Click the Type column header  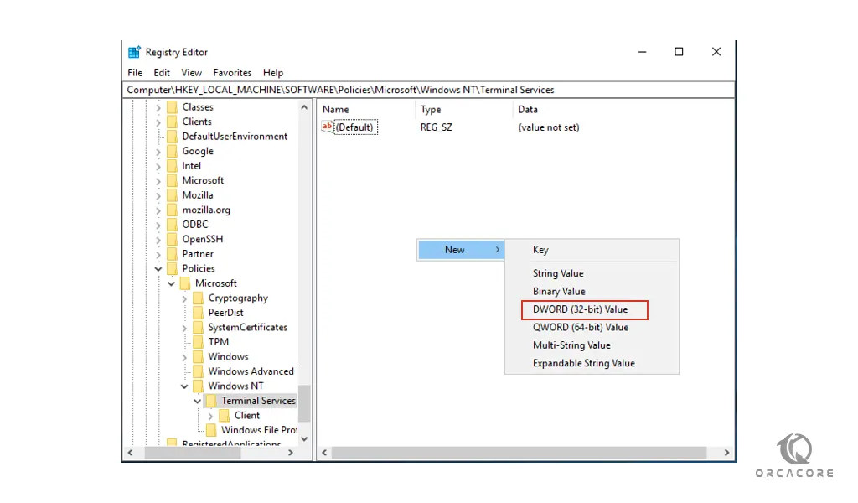click(x=464, y=110)
